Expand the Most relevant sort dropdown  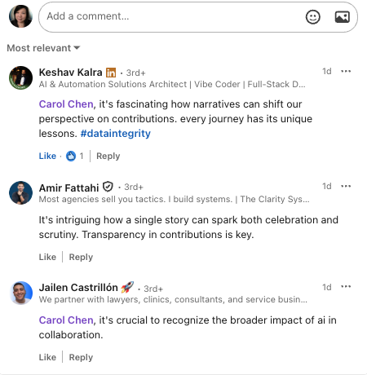click(x=43, y=48)
